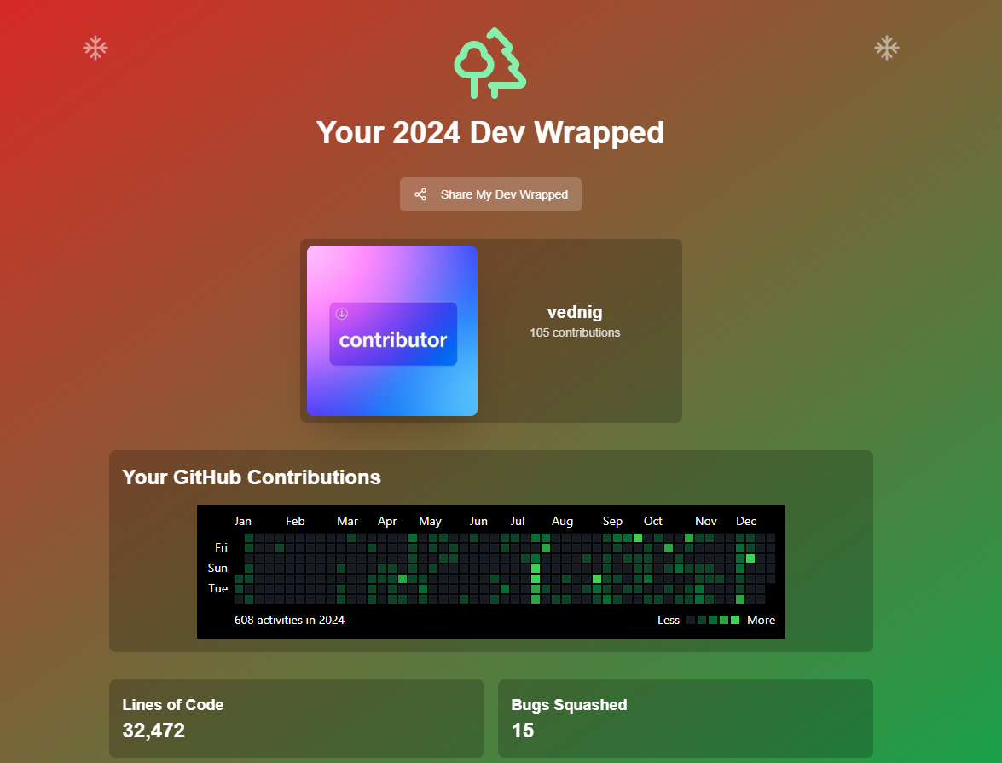
Task: Click the More legend label
Action: pyautogui.click(x=761, y=620)
